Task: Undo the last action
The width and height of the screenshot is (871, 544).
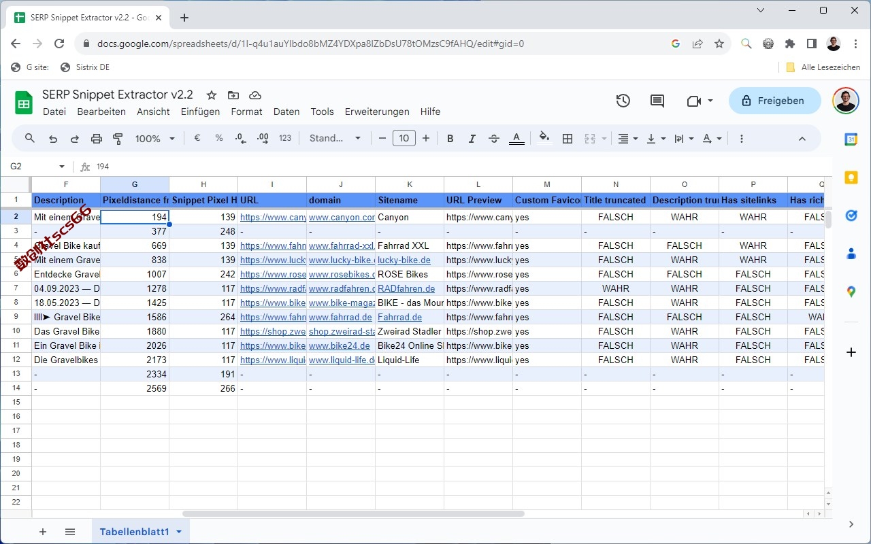Action: (x=53, y=138)
